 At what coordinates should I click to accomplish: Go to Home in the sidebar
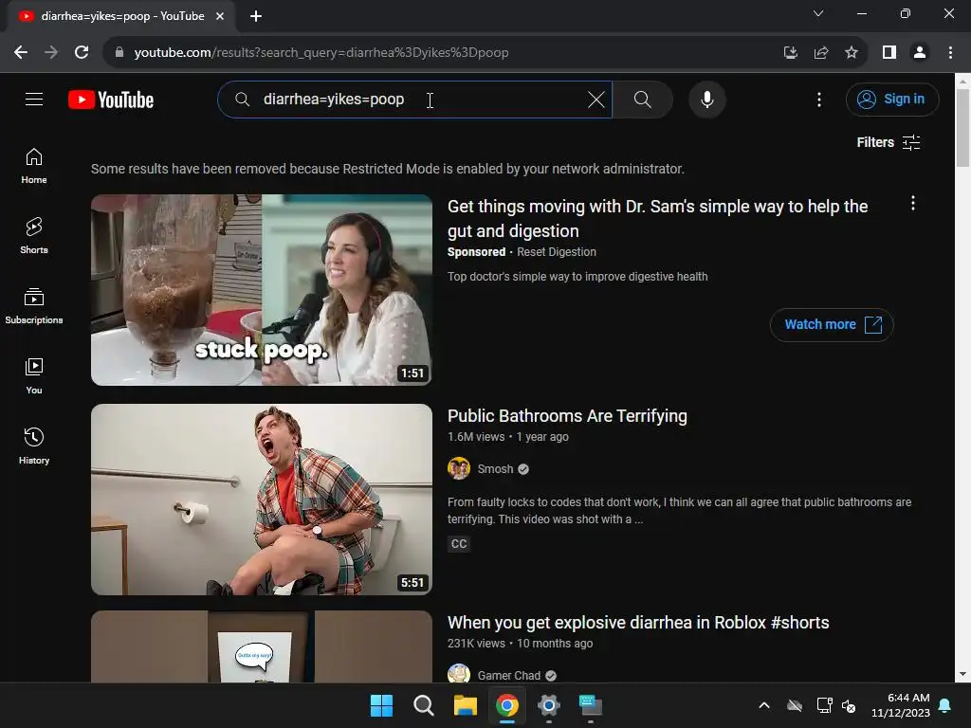click(x=34, y=166)
